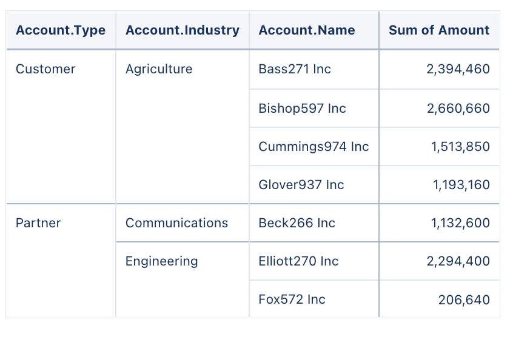The height and width of the screenshot is (354, 513).
Task: Click the Bass271 Inc account name
Action: click(295, 69)
